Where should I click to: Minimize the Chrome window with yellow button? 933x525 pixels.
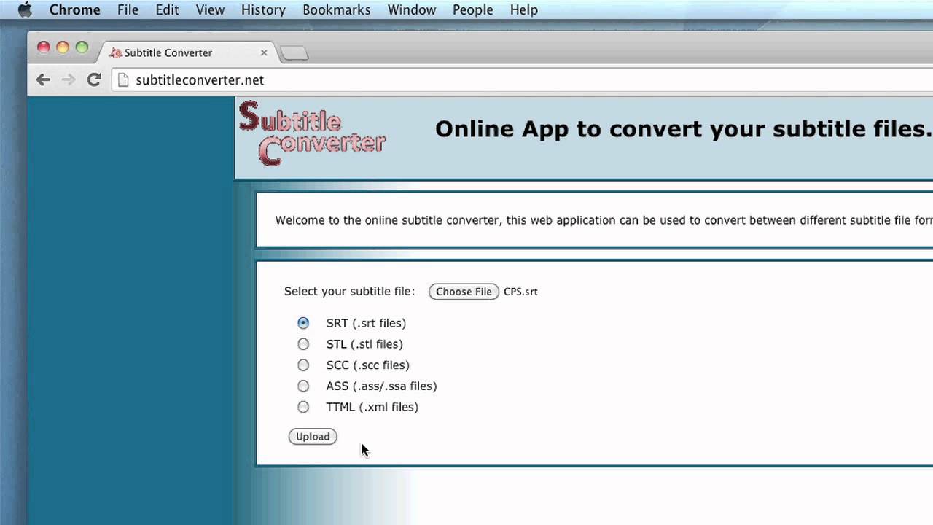(x=63, y=47)
